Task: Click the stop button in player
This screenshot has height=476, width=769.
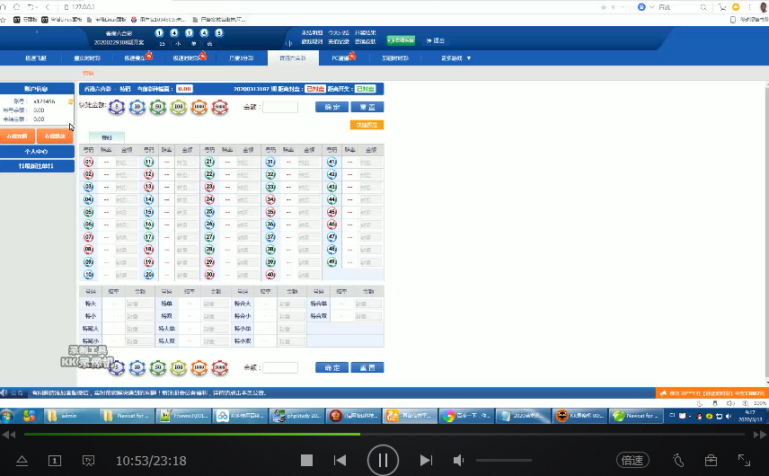Action: [306, 460]
